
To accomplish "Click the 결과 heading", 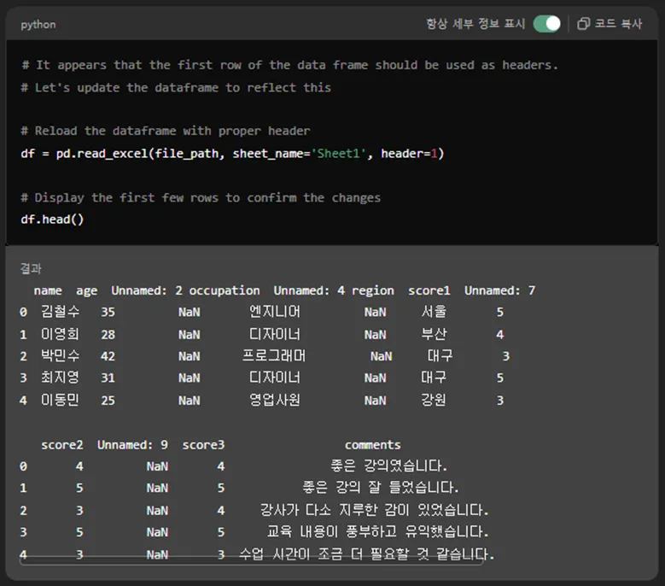I will coord(31,268).
